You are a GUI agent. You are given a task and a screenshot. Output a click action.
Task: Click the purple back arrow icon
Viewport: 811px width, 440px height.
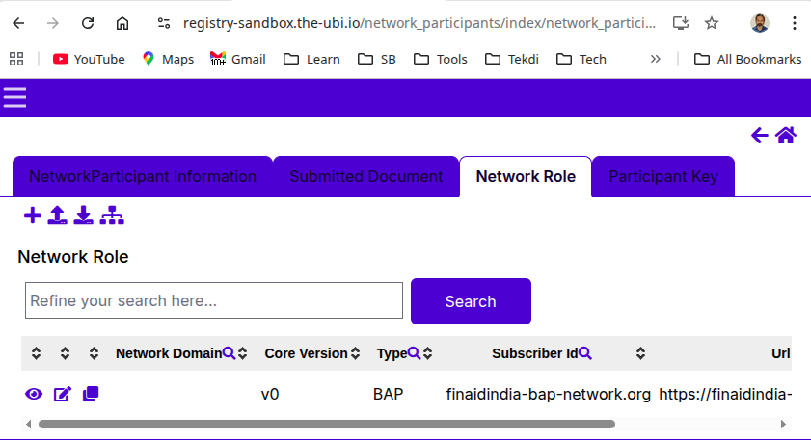click(759, 136)
